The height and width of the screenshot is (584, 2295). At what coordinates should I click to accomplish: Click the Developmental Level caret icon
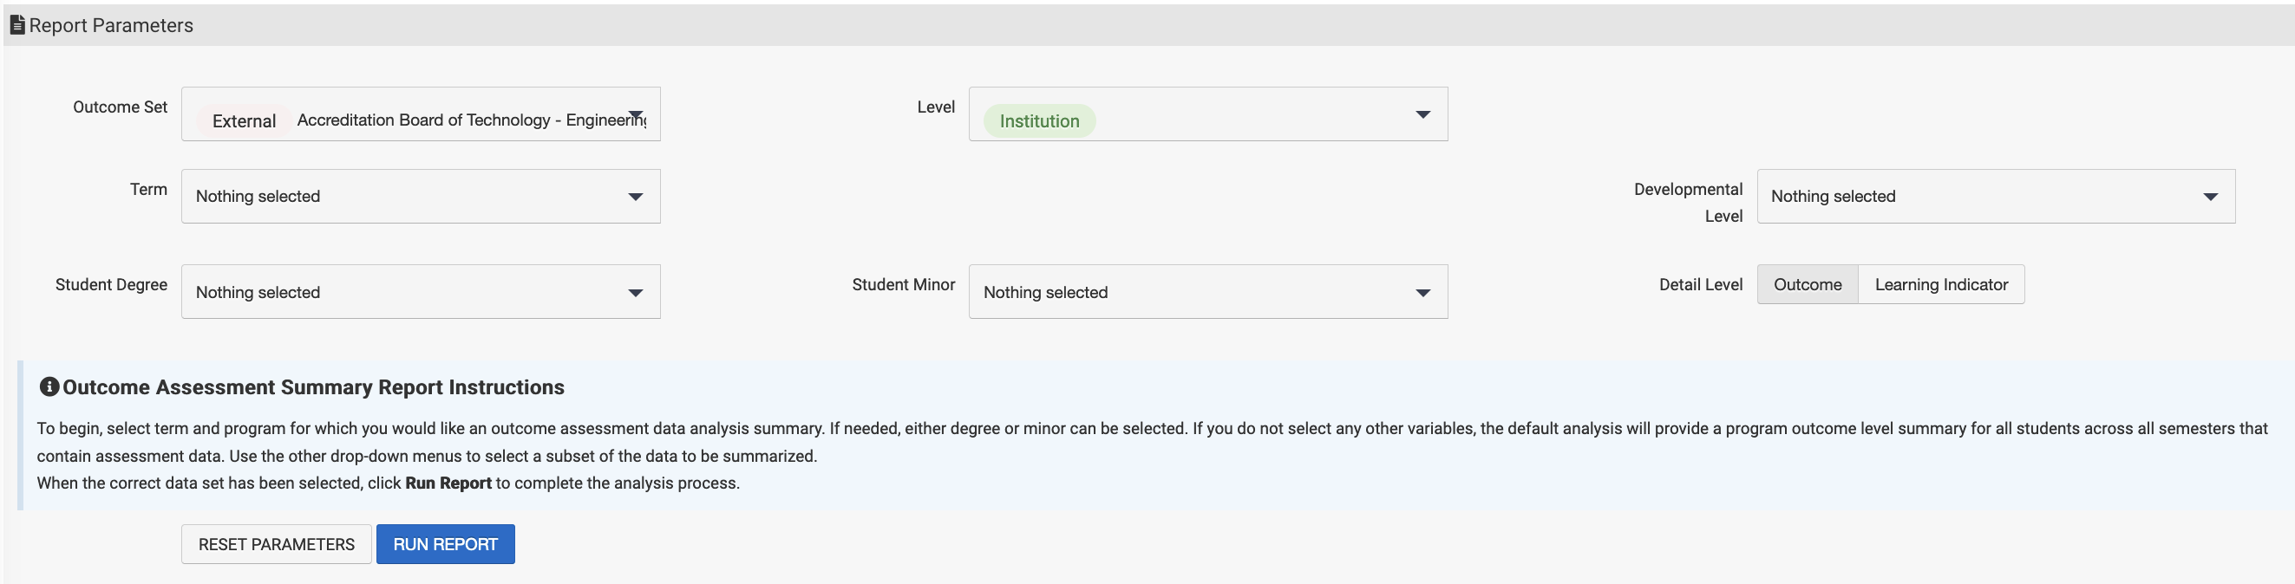coord(2210,197)
